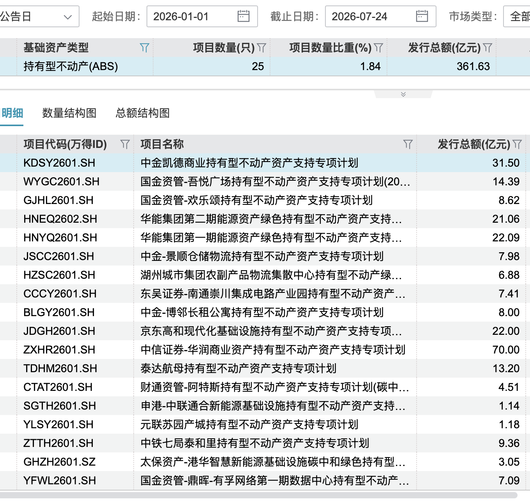Image resolution: width=530 pixels, height=503 pixels.
Task: Select project code ZTTH2601.SH
Action: [58, 443]
